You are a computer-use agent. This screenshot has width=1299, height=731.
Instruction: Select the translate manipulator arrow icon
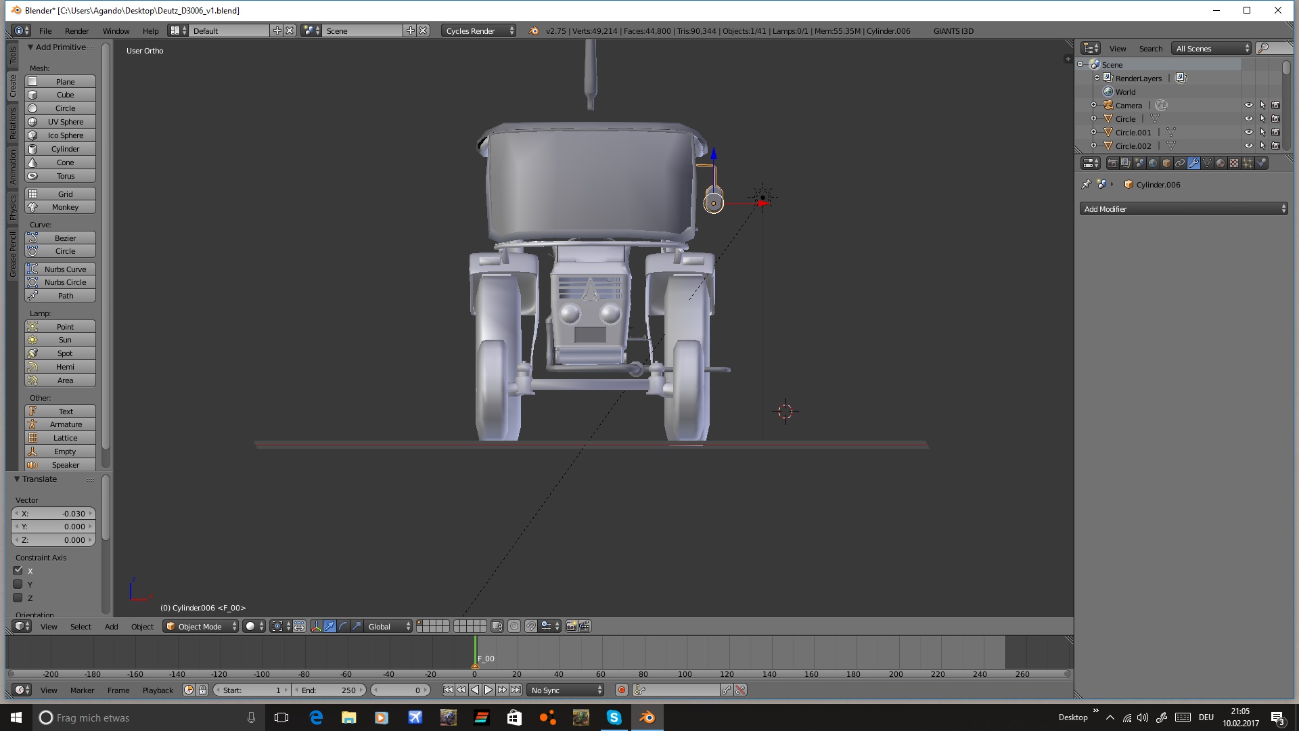329,626
